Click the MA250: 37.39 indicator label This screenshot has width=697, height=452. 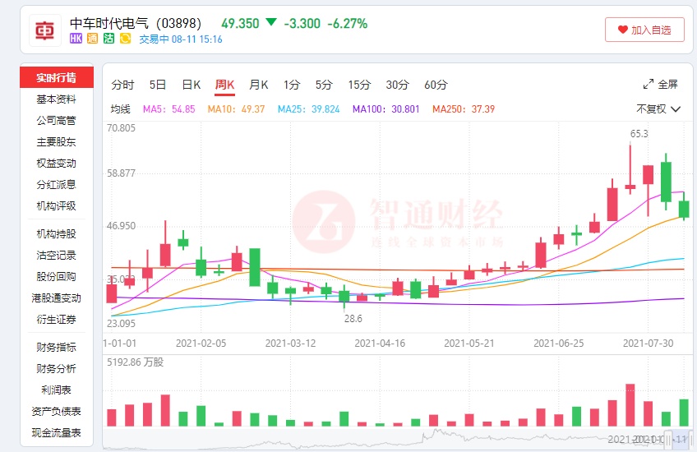click(x=464, y=108)
